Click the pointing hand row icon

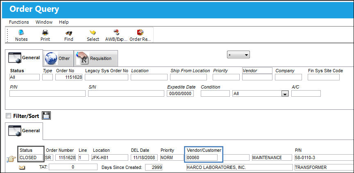11,160
